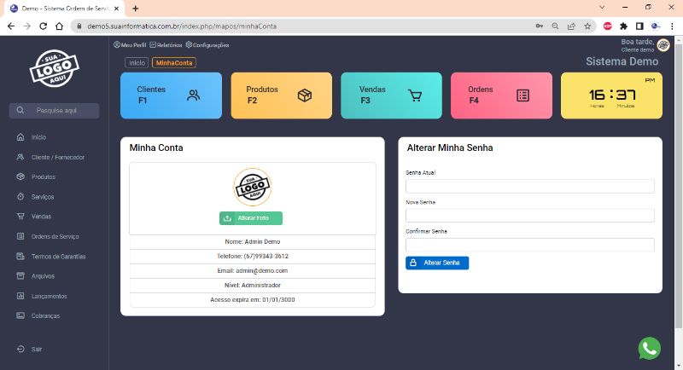The width and height of the screenshot is (683, 370).
Task: Open Chrome extensions puzzle icon
Action: coord(624,26)
